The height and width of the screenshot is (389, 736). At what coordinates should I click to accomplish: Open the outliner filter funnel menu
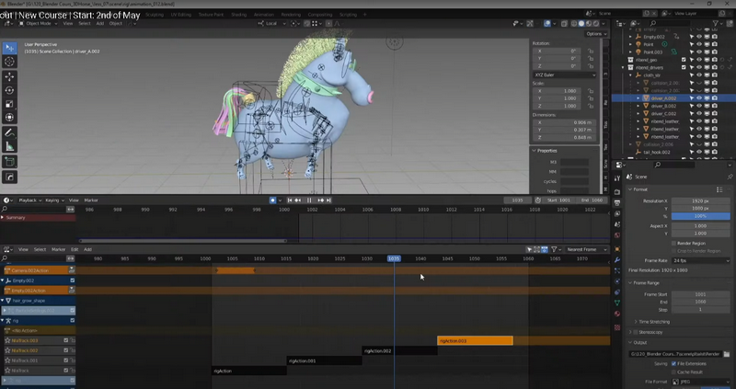pos(716,24)
